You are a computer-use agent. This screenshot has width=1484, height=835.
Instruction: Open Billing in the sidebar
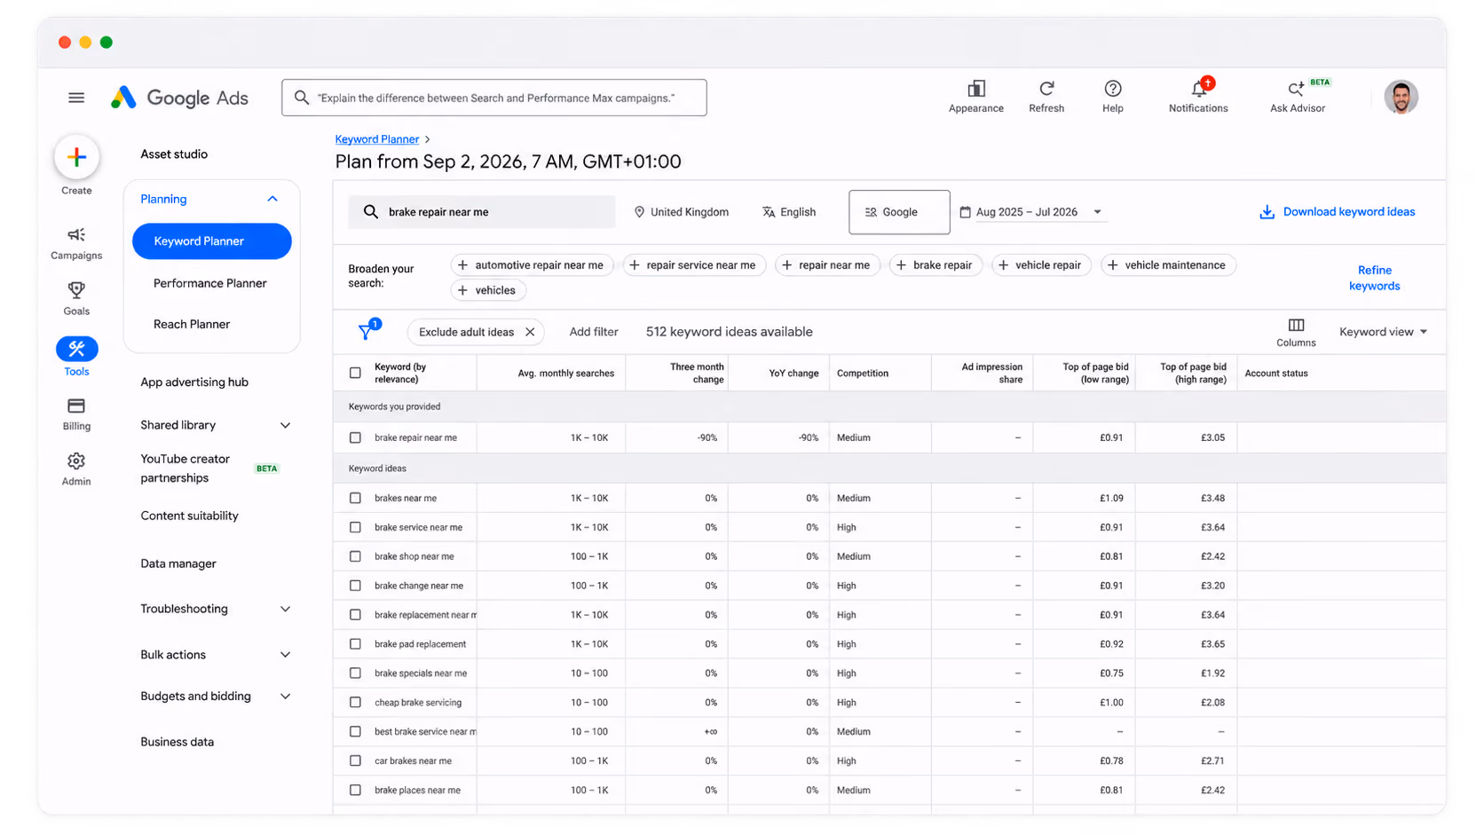pyautogui.click(x=76, y=414)
